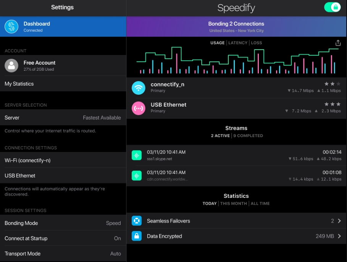Expand Data Encrypted with its chevron
Viewport: 347px width, 262px height.
pyautogui.click(x=339, y=236)
